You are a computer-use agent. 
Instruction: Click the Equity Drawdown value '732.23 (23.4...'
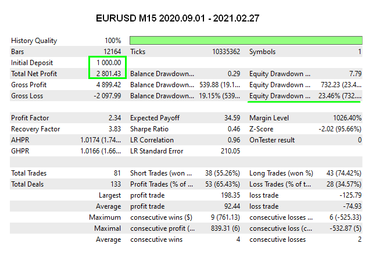(x=341, y=85)
